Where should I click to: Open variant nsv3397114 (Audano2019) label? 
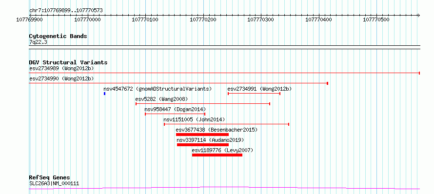coord(210,140)
